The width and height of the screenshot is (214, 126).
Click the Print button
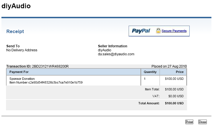coord(189,122)
